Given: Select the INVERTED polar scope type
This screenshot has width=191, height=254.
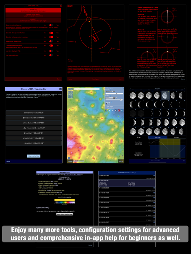Looking at the screenshot, I should [33, 10].
